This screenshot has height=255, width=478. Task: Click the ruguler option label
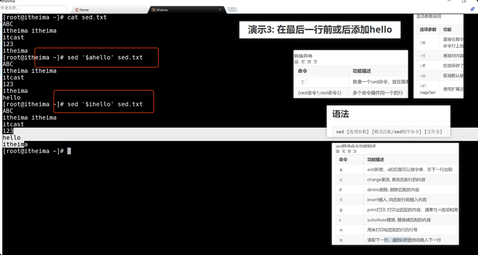428,92
